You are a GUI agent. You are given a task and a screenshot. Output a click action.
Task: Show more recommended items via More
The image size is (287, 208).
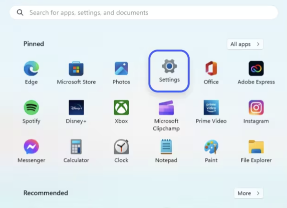[x=248, y=193]
